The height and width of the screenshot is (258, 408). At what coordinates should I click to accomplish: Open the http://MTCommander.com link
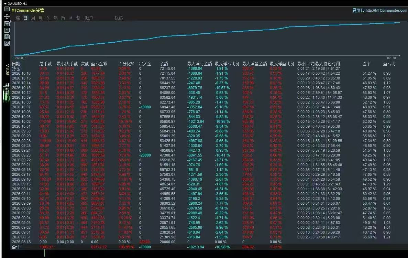(386, 10)
